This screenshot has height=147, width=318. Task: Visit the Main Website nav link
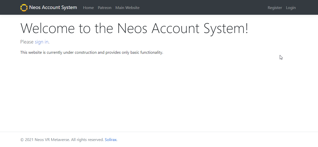coord(127,8)
